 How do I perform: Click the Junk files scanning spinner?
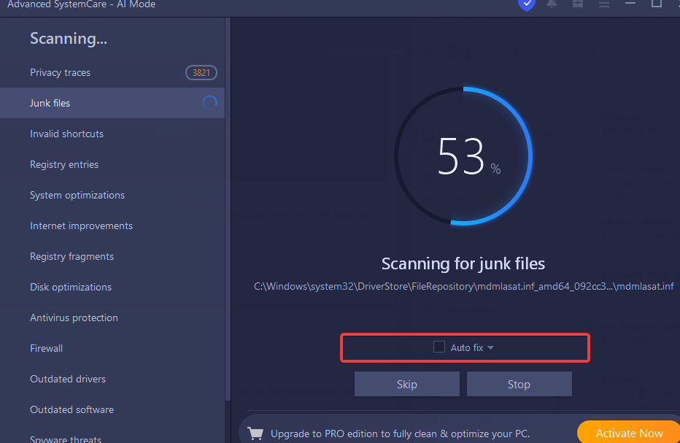[210, 103]
